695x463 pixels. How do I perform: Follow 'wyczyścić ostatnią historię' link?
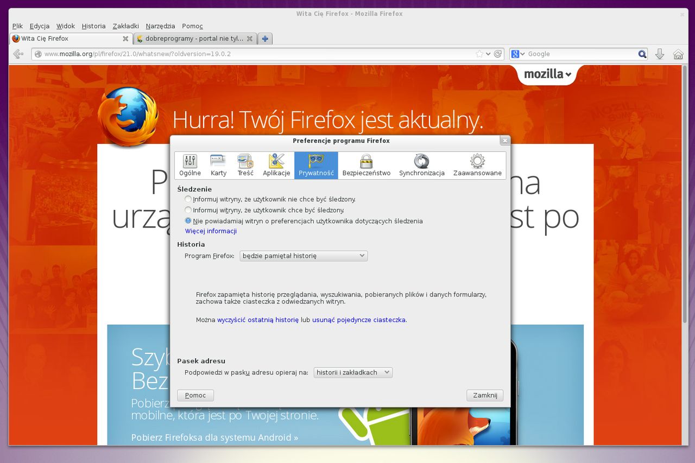tap(258, 320)
